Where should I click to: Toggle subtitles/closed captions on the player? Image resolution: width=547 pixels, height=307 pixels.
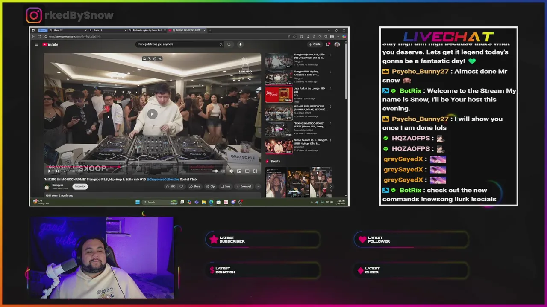click(x=223, y=171)
